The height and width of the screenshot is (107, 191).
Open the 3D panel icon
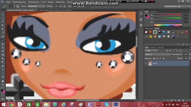[x=141, y=25]
